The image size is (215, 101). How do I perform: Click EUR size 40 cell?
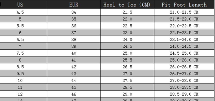coord(73,53)
